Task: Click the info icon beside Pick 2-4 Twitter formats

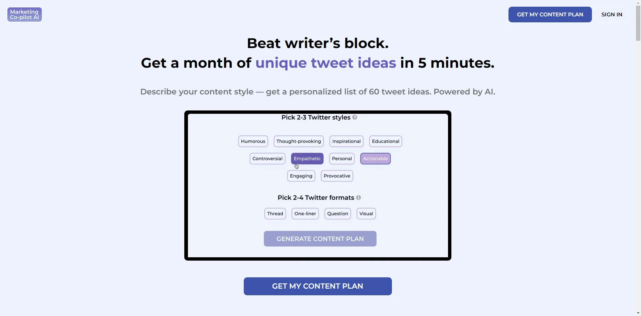Action: click(x=358, y=198)
